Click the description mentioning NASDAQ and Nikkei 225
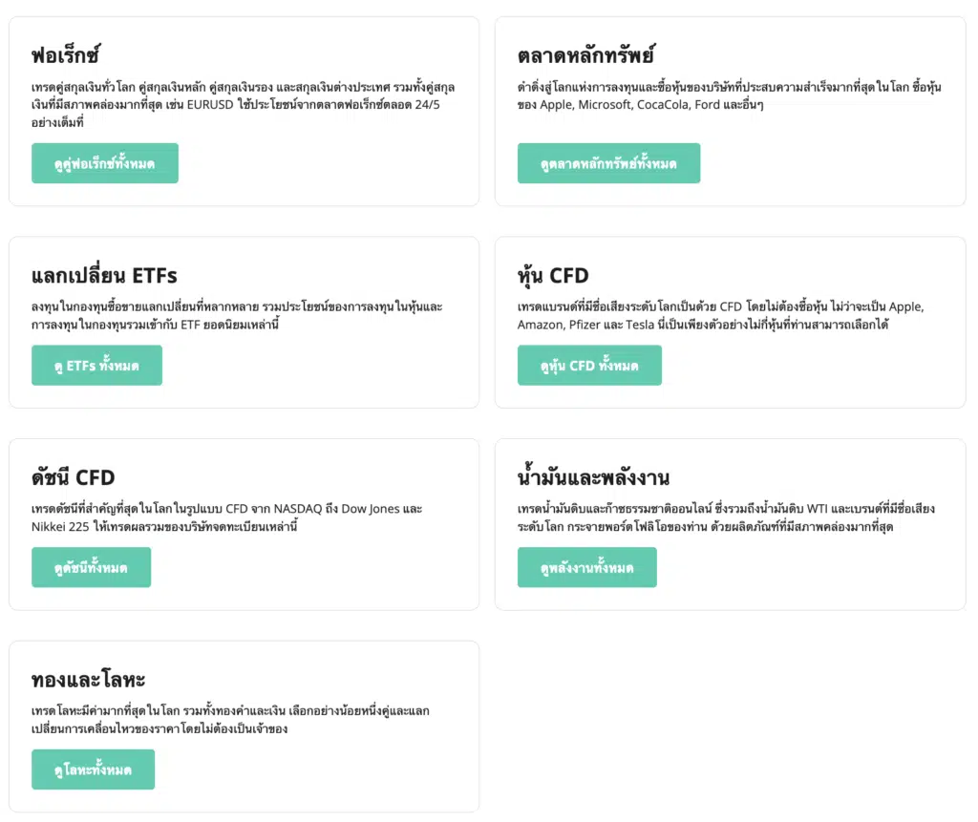This screenshot has width=978, height=822. click(x=227, y=517)
